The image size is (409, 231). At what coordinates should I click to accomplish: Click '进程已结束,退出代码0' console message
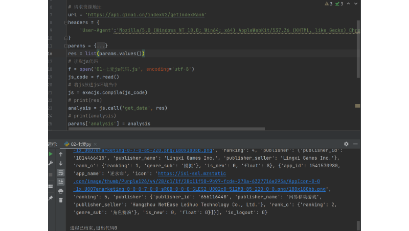(94, 228)
